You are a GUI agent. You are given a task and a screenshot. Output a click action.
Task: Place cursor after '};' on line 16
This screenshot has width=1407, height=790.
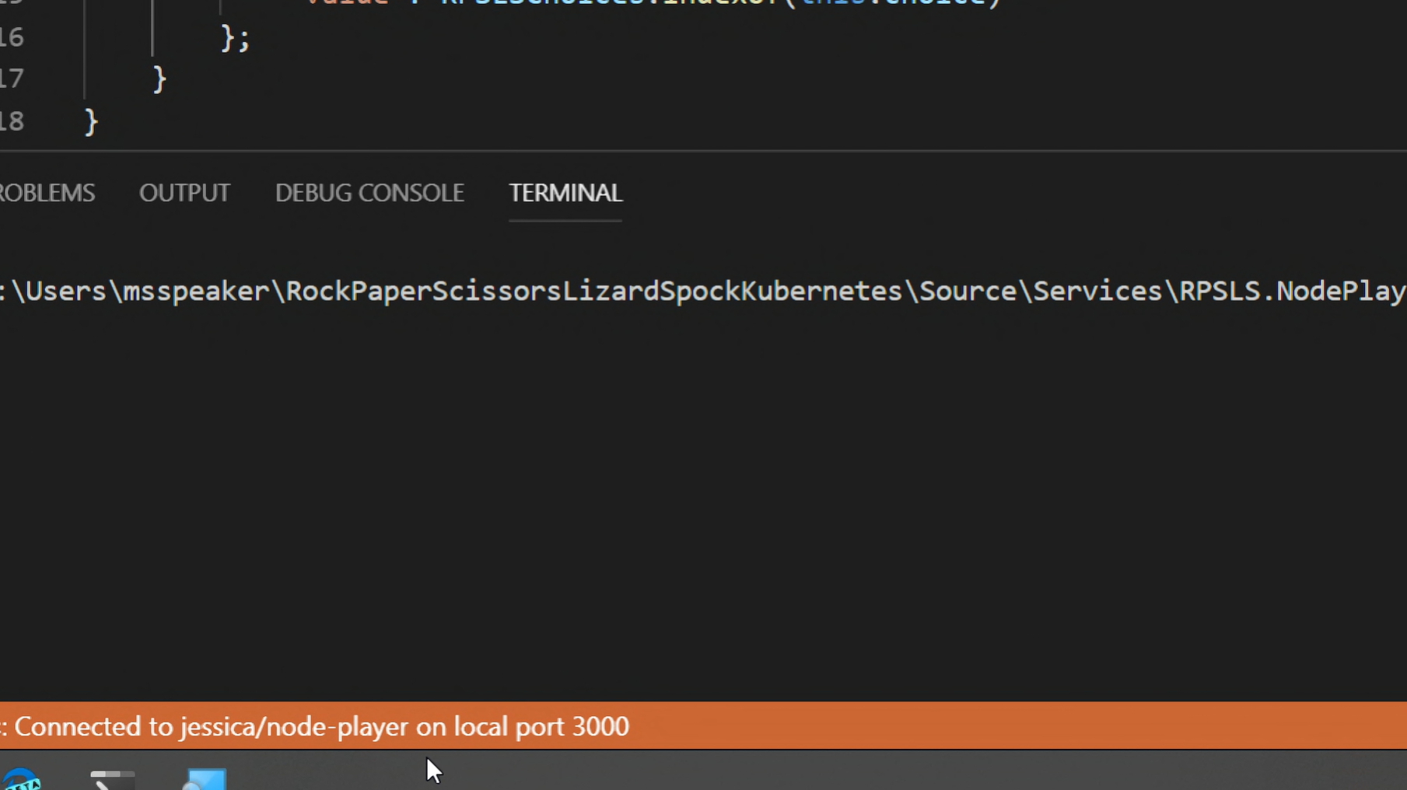coord(251,37)
